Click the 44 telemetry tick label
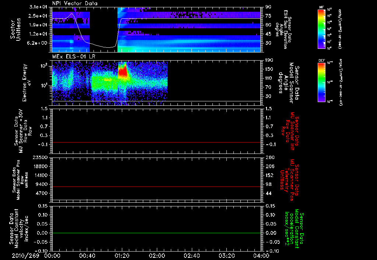The image size is (377, 260). tap(268, 193)
